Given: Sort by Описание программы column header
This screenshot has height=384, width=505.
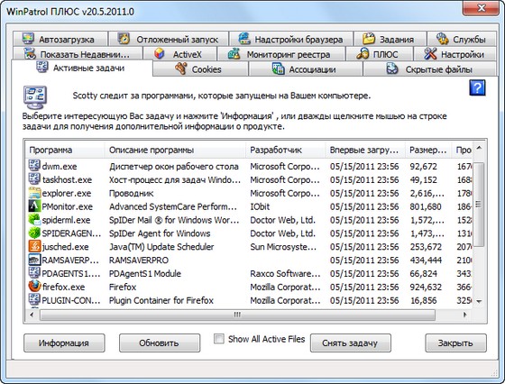Looking at the screenshot, I should click(x=176, y=150).
